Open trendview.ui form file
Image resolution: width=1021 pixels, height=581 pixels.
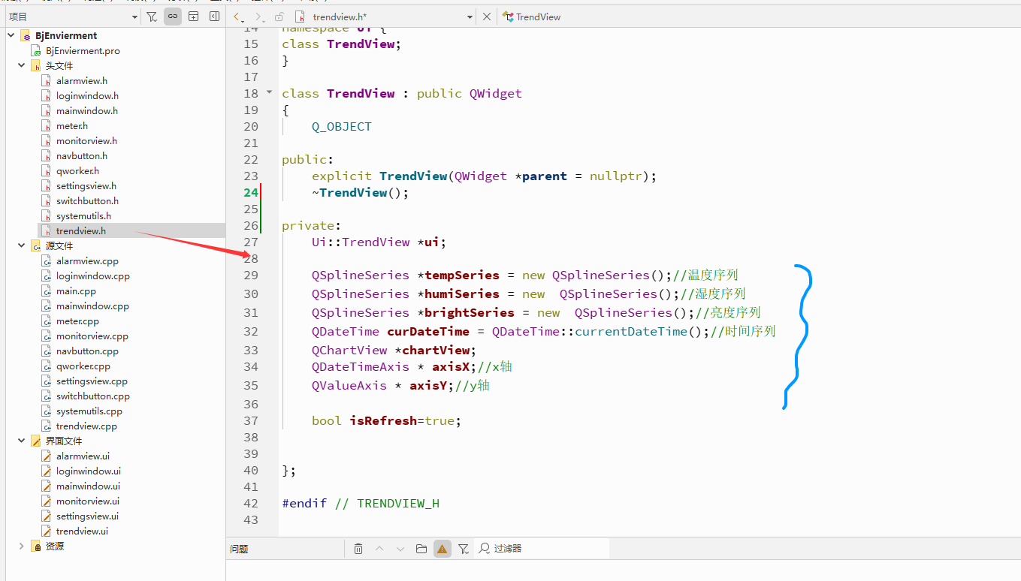82,531
